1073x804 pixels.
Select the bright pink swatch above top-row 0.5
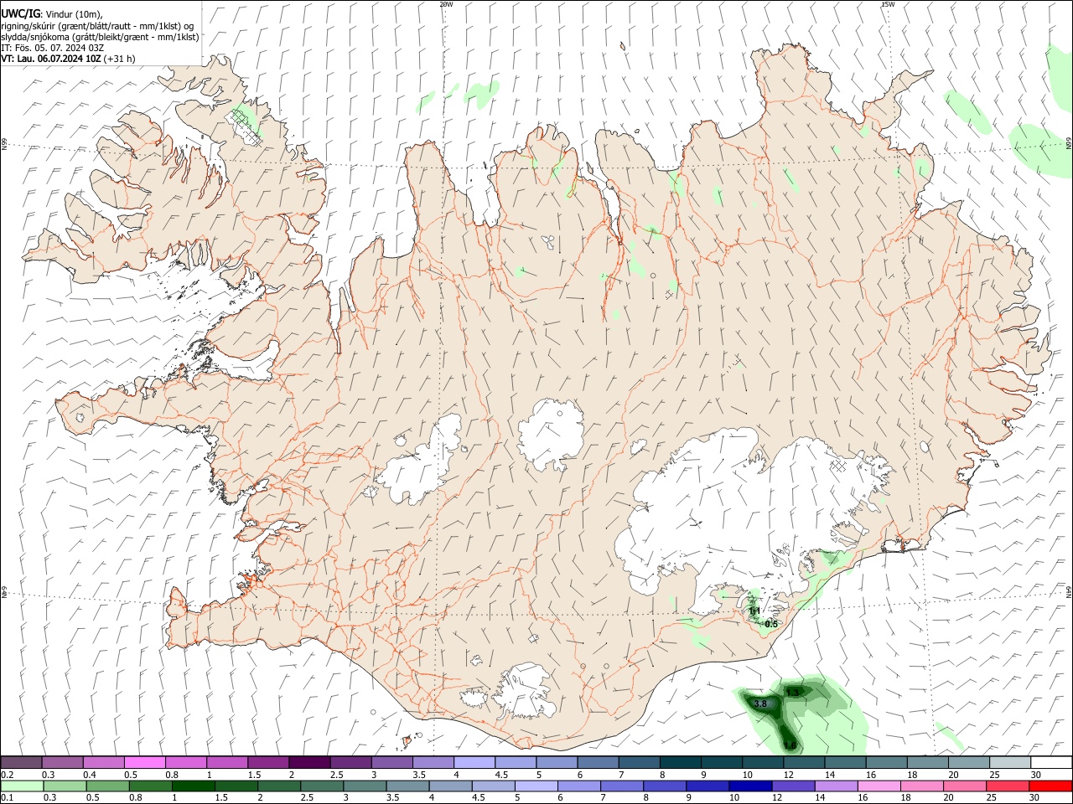point(144,762)
